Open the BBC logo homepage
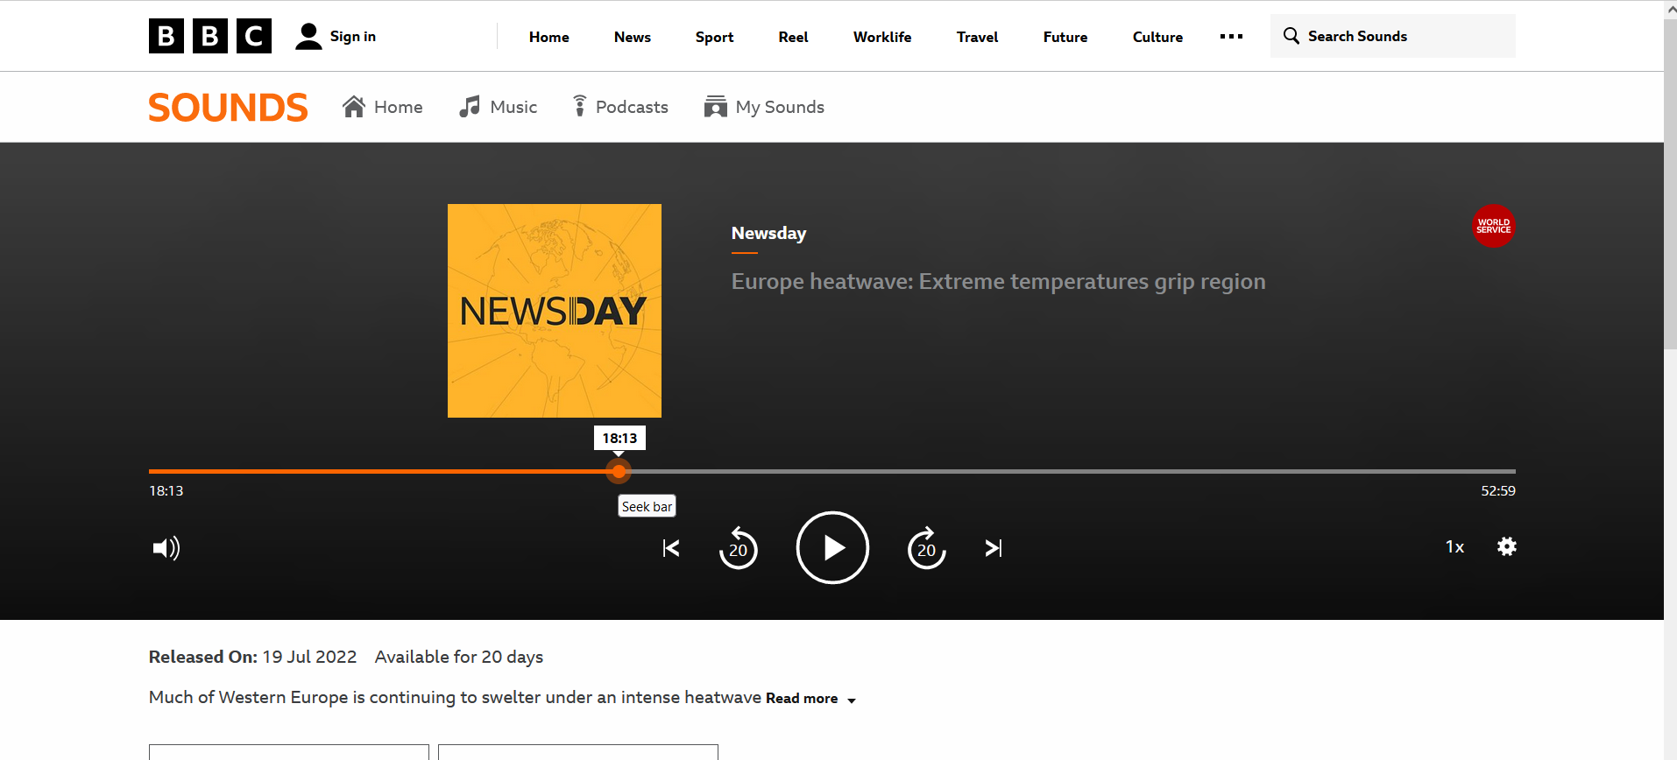The width and height of the screenshot is (1677, 760). (210, 36)
